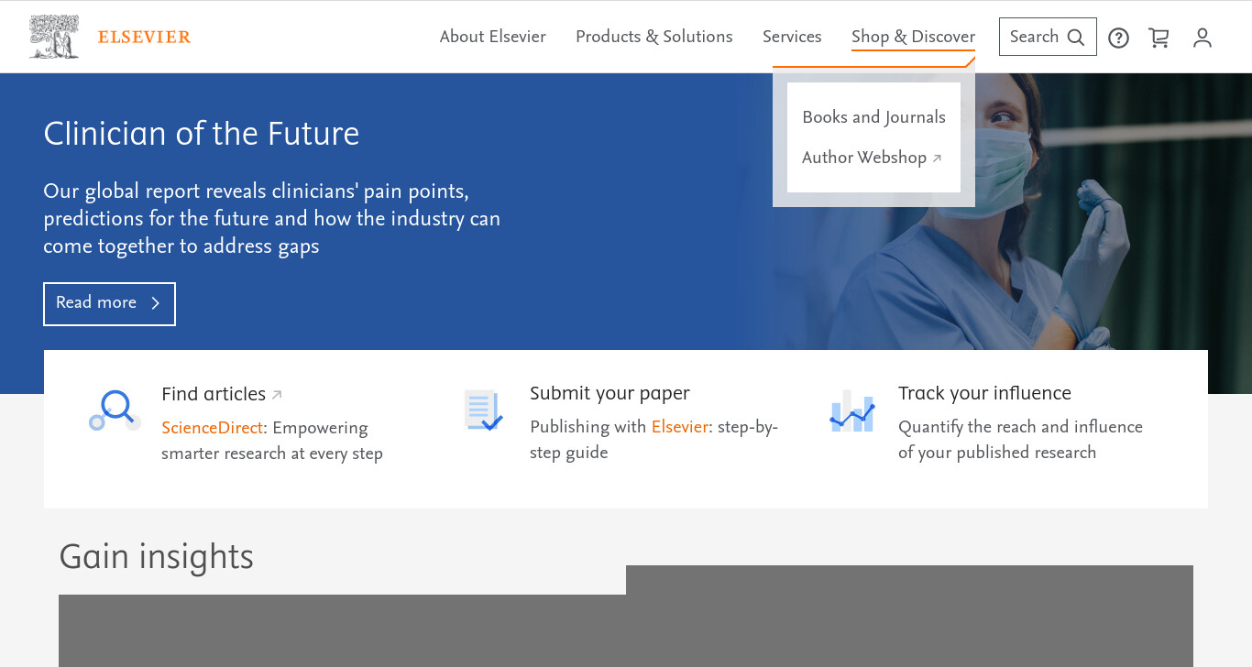Open the About Elsevier menu

492,37
